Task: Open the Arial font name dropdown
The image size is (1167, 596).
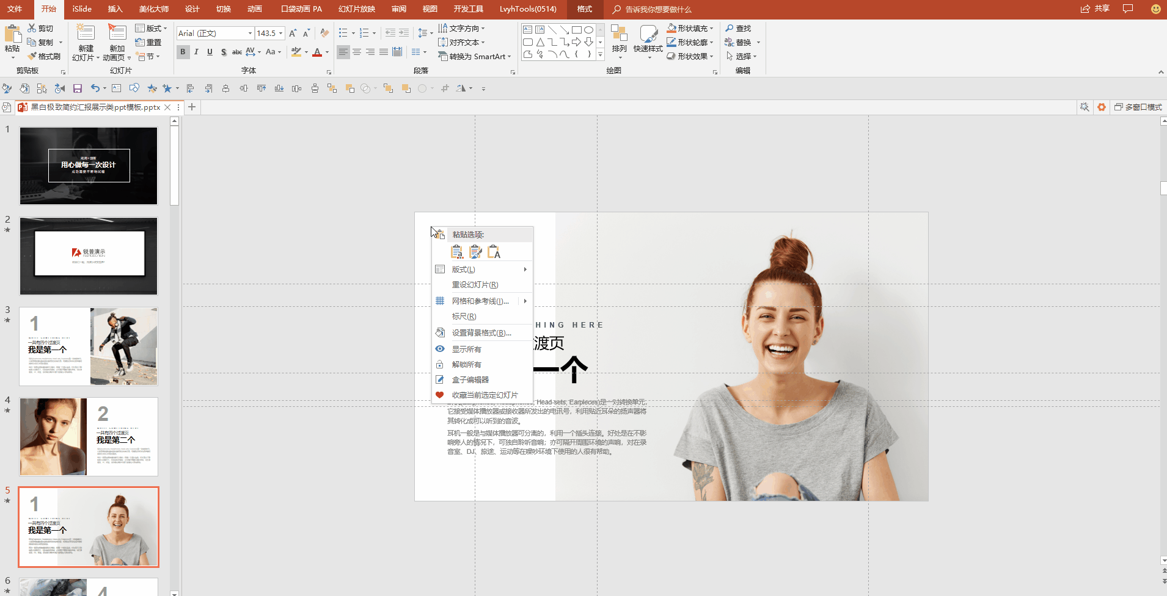Action: 250,34
